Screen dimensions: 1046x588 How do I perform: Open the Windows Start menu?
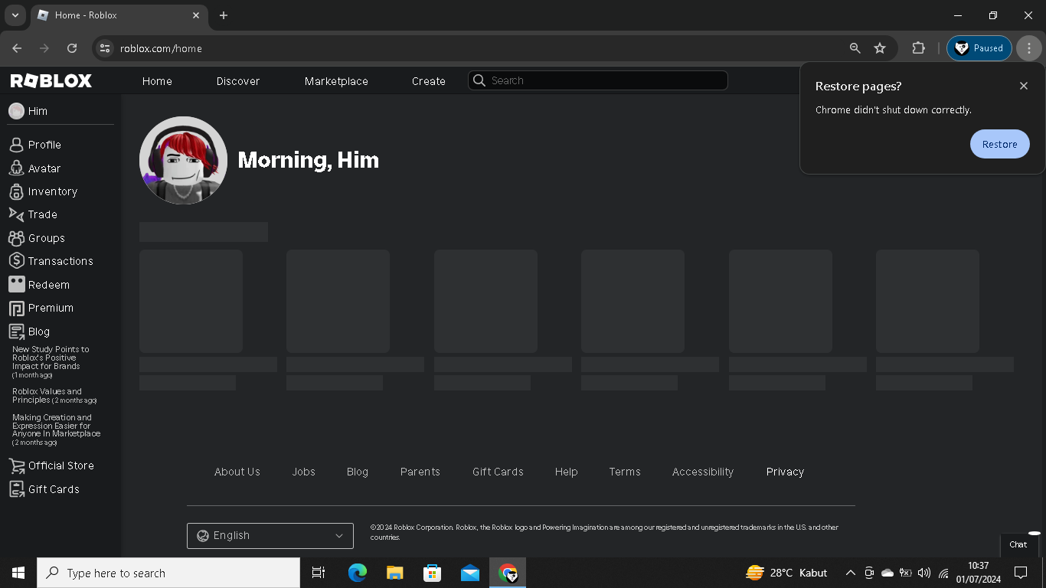coord(18,573)
